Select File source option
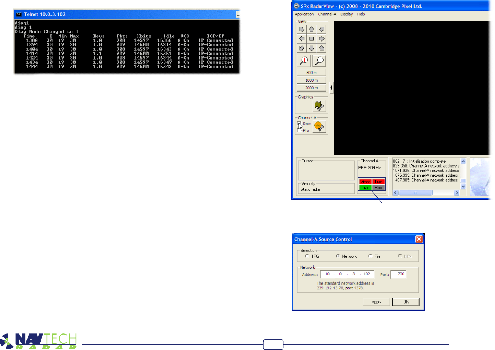Viewport: 495px width, 350px height. coord(370,256)
